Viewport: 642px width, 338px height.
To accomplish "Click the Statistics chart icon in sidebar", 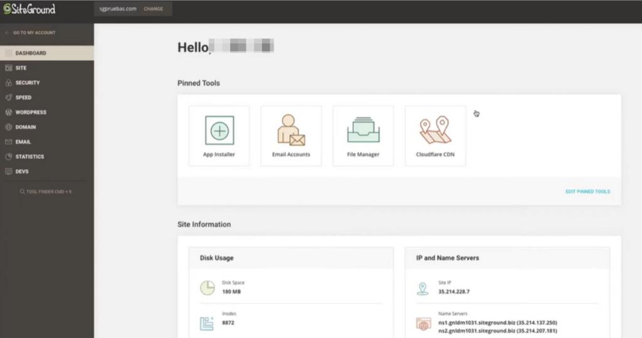I will [9, 156].
